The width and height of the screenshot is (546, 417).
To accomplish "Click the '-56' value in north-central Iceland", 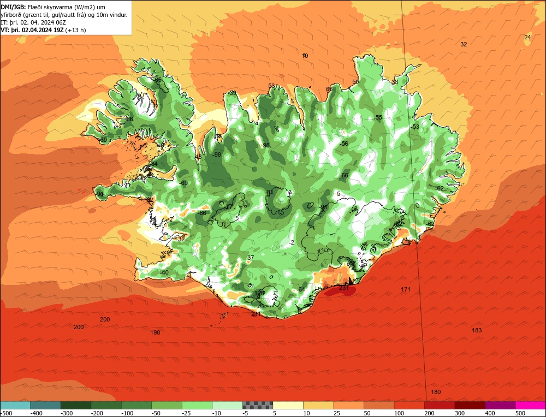I will click(343, 144).
